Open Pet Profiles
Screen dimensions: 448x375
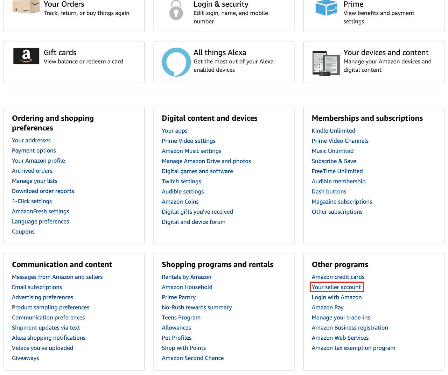point(176,338)
